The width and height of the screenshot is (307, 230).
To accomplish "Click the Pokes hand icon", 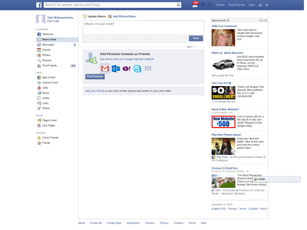I will (x=39, y=108).
